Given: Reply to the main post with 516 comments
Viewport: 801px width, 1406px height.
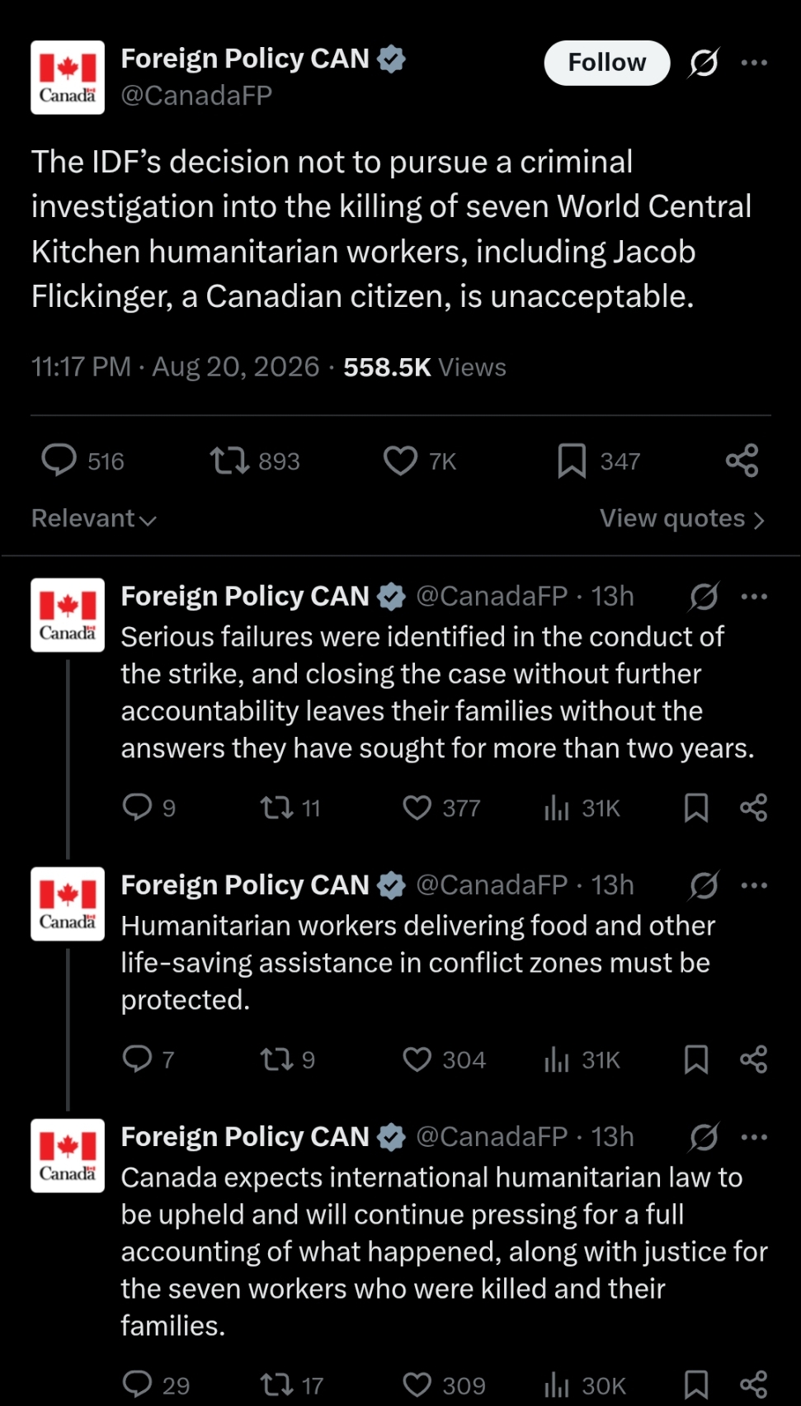Looking at the screenshot, I should point(82,460).
